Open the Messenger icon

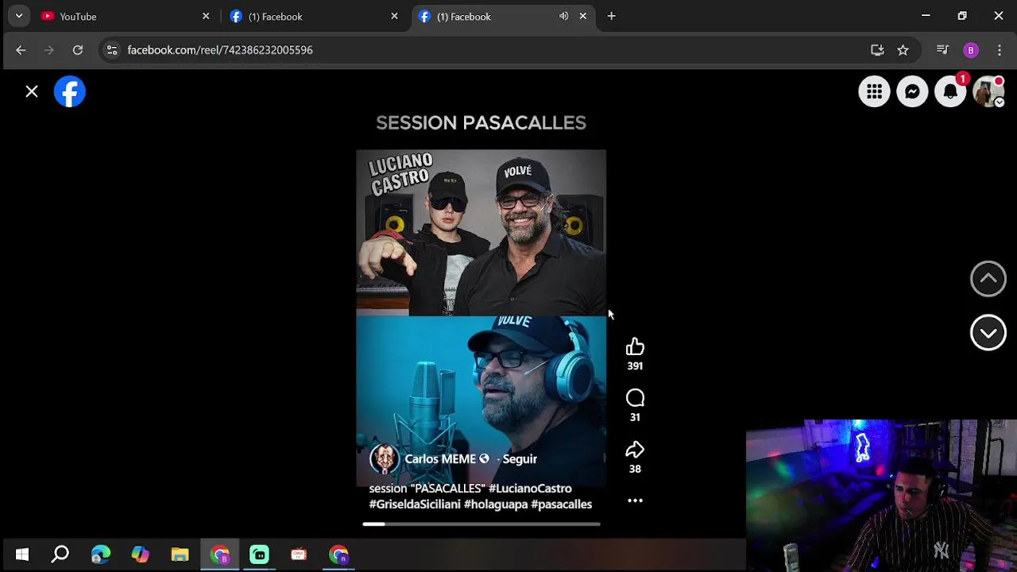pyautogui.click(x=912, y=91)
